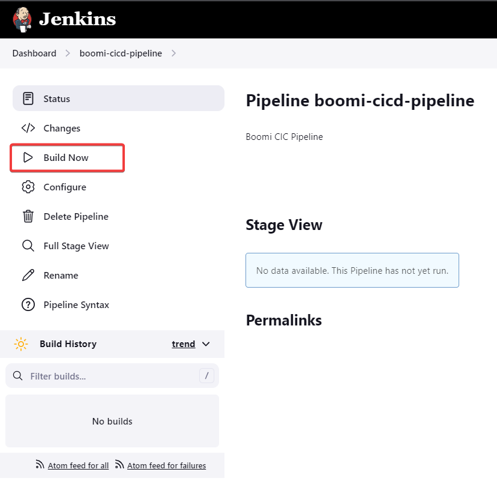Select Delete Pipeline

point(76,216)
